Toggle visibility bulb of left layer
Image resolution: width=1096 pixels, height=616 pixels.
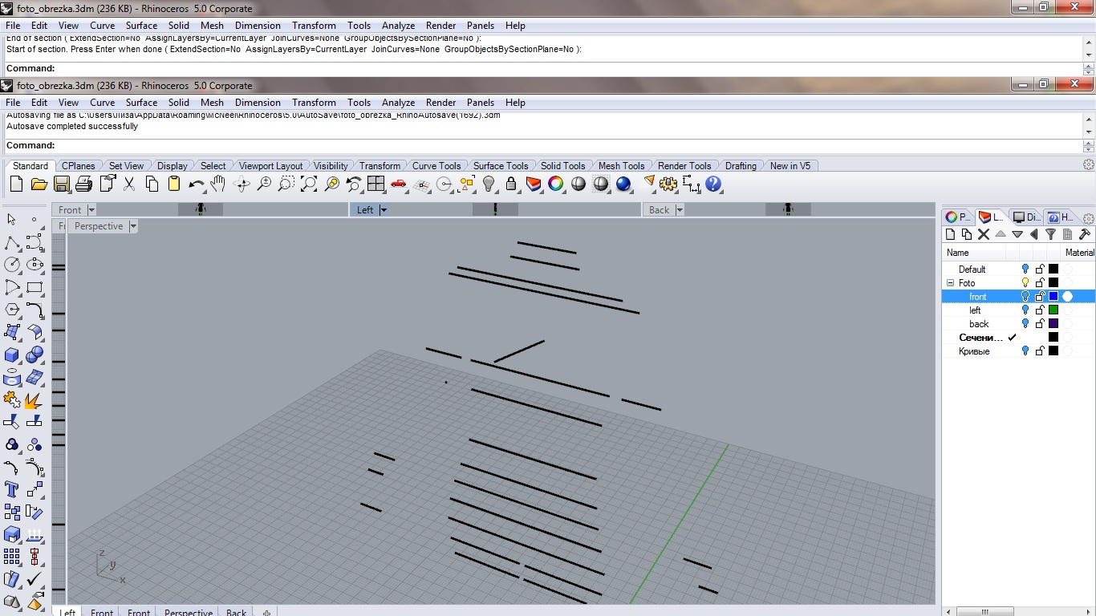(x=1025, y=310)
